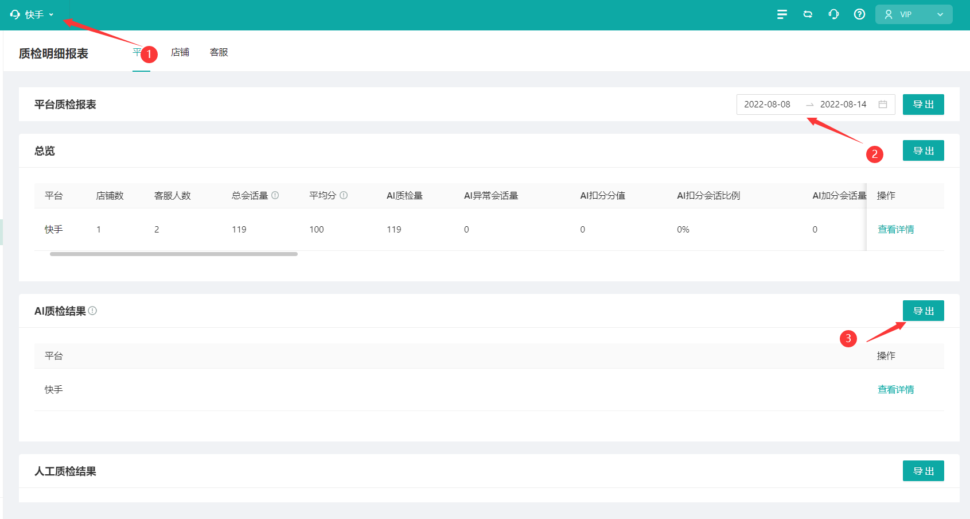Image resolution: width=970 pixels, height=519 pixels.
Task: Export the 人工质检结果 section with 导出
Action: (923, 471)
